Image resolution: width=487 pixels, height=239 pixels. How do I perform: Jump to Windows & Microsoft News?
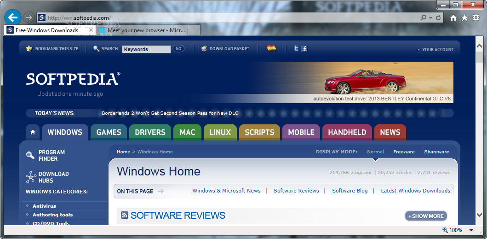[226, 191]
